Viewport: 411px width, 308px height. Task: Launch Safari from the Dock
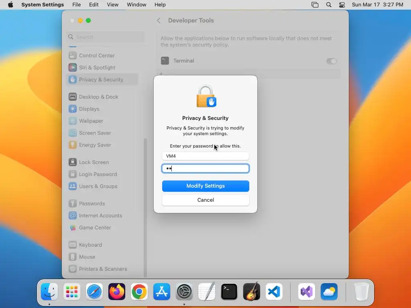[94, 292]
